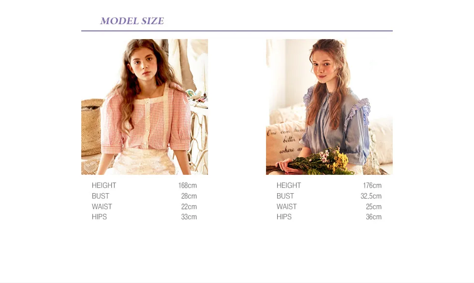The width and height of the screenshot is (474, 283).
Task: Select the left model's HIPS label
Action: (99, 217)
